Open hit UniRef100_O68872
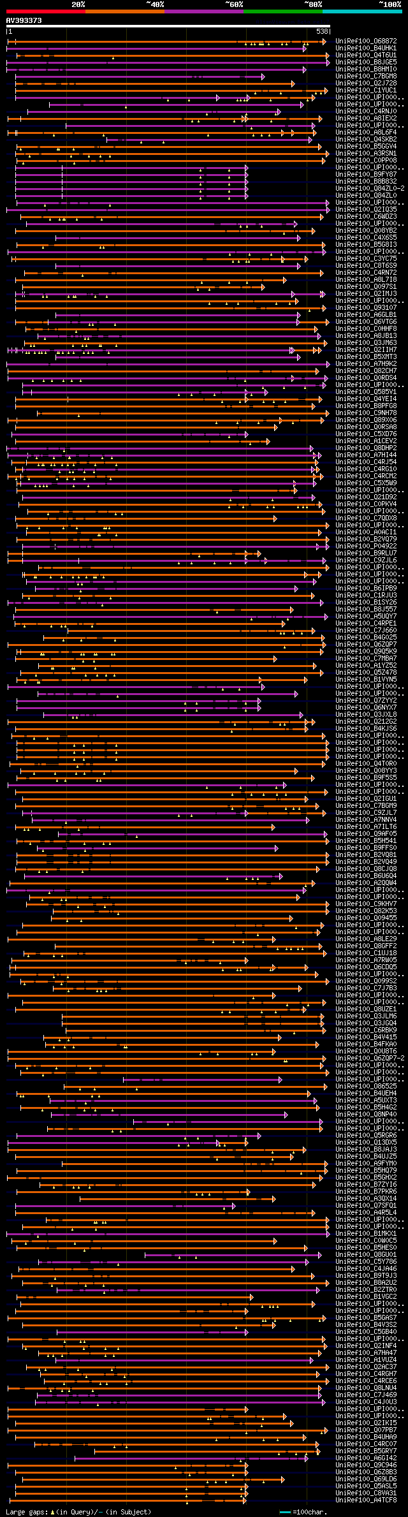 coord(366,41)
